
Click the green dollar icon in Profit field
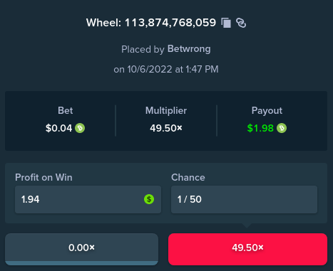[149, 199]
